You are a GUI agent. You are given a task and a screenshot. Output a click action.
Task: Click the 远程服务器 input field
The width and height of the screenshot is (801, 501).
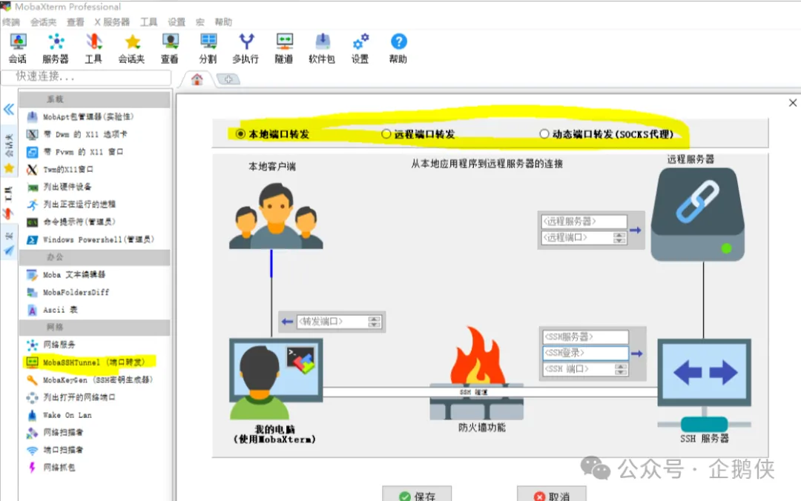coord(584,222)
